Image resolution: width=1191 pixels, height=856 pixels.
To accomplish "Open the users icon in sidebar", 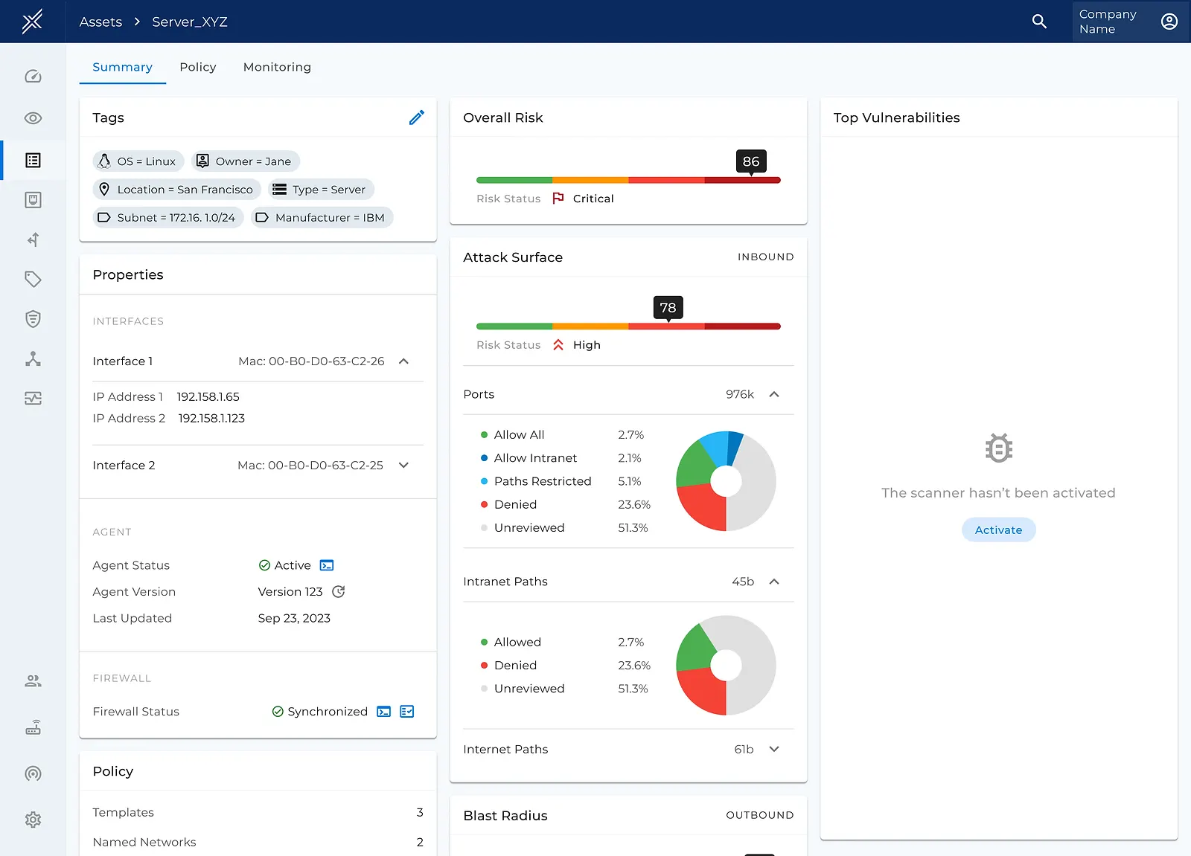I will [33, 680].
